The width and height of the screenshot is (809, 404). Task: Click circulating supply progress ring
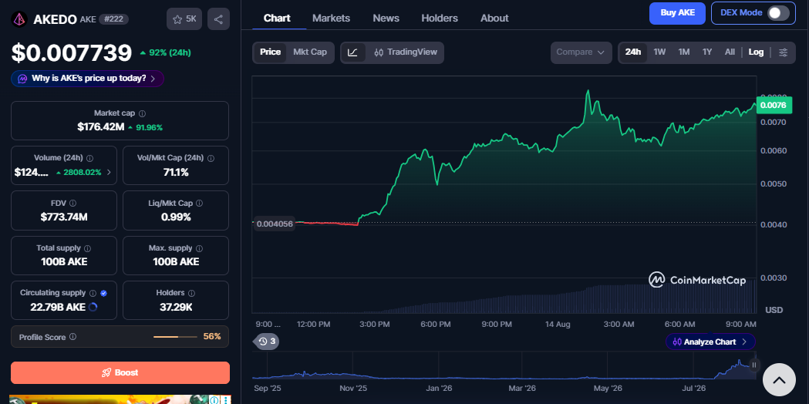pos(93,307)
